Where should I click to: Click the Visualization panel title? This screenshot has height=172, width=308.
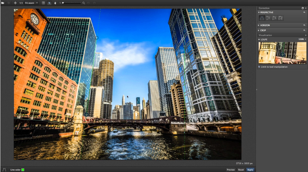pyautogui.click(x=265, y=35)
